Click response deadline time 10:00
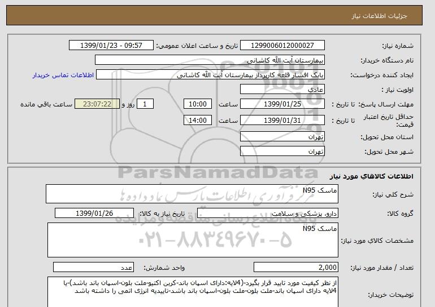This screenshot has width=435, height=307. [x=198, y=104]
